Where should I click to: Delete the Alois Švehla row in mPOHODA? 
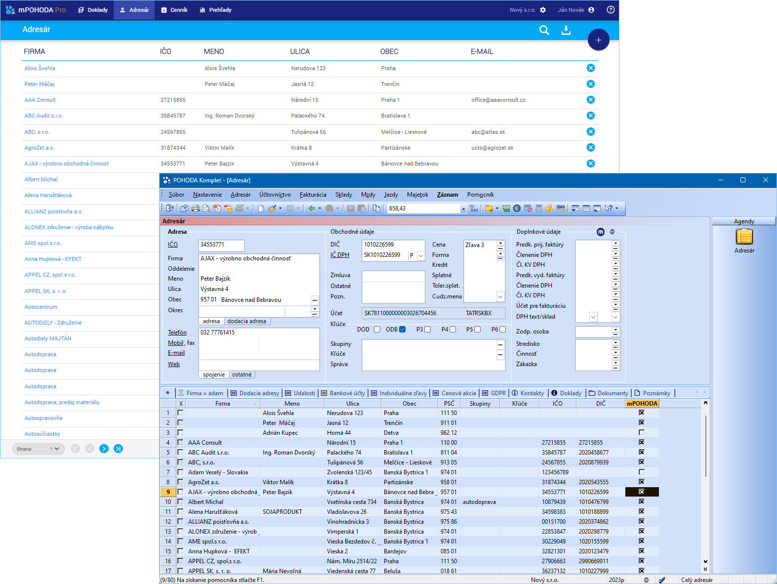(x=590, y=68)
